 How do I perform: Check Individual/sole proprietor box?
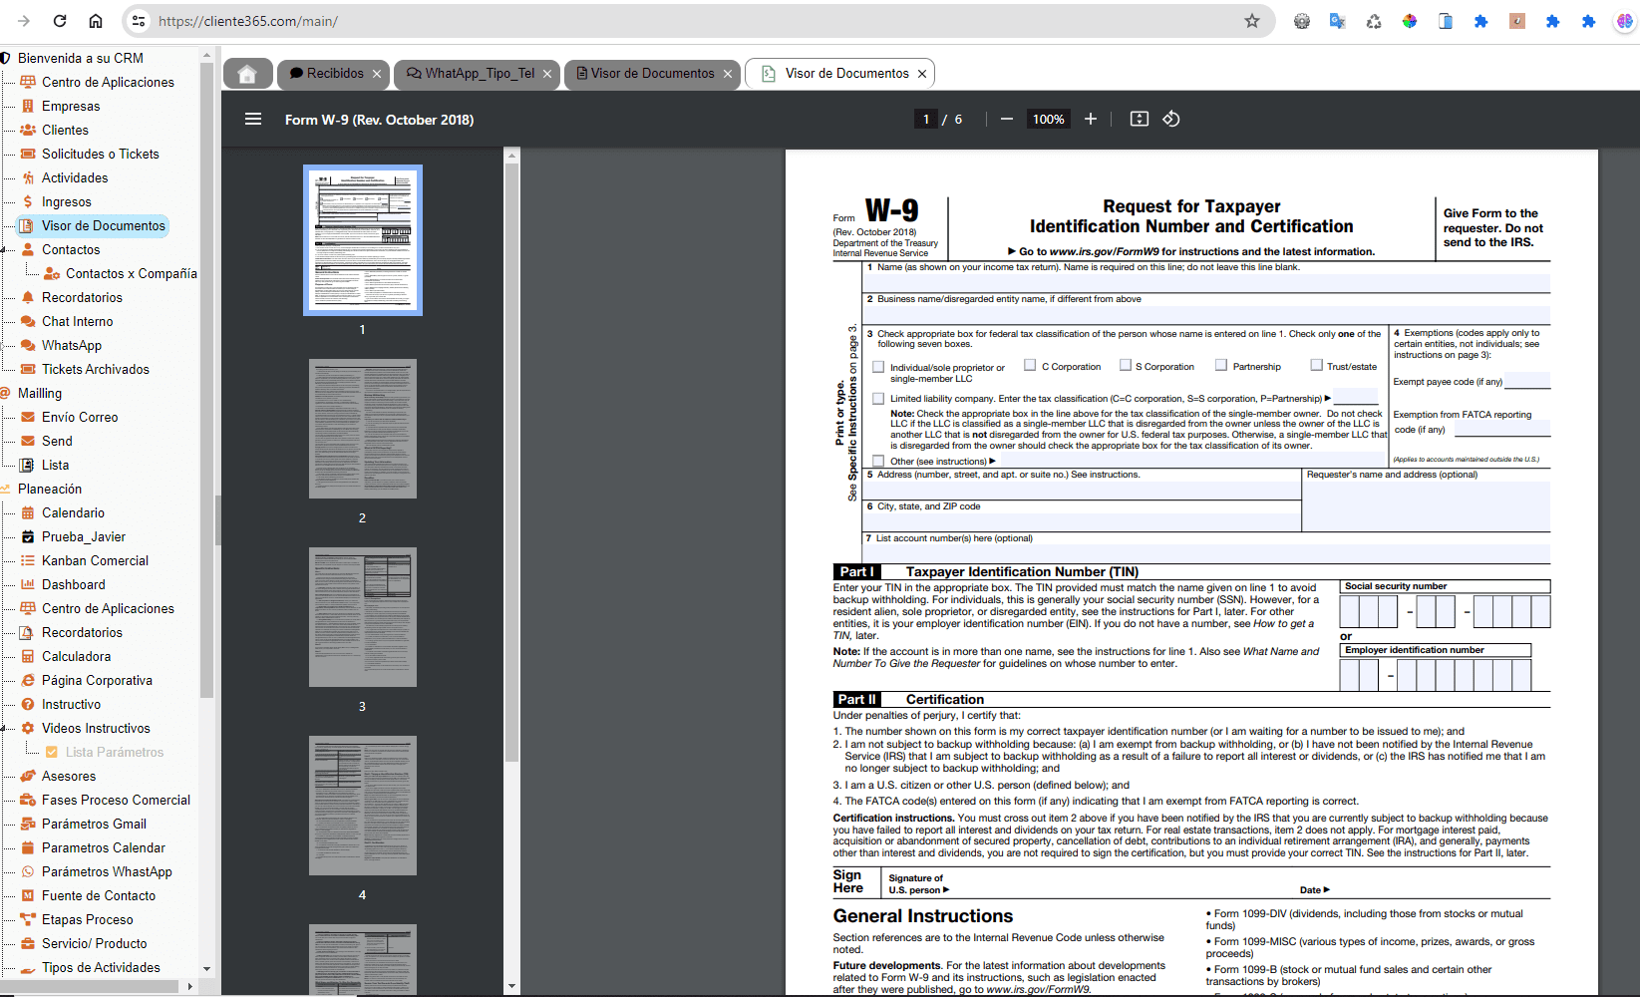pyautogui.click(x=878, y=367)
